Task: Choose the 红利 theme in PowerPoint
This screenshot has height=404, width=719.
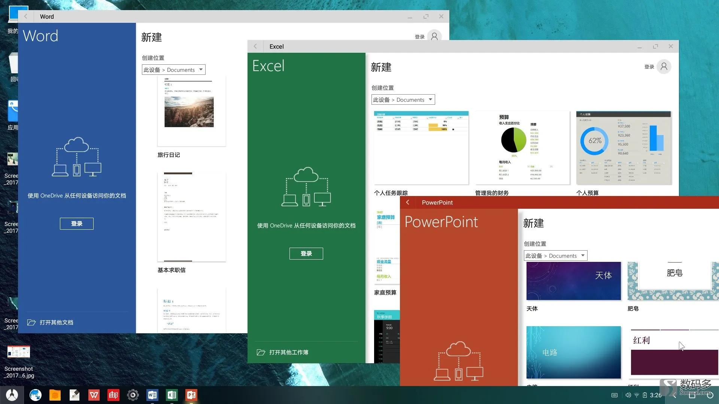Action: tap(675, 352)
